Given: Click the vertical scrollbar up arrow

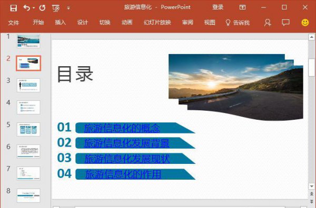Looking at the screenshot, I should click(x=311, y=37).
